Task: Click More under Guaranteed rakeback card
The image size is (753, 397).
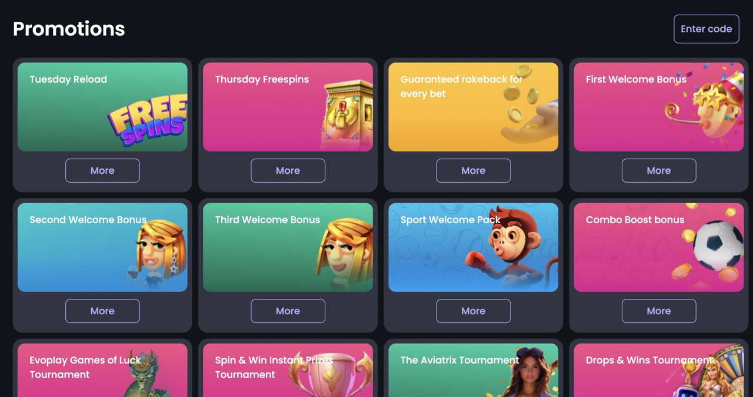Action: click(473, 170)
